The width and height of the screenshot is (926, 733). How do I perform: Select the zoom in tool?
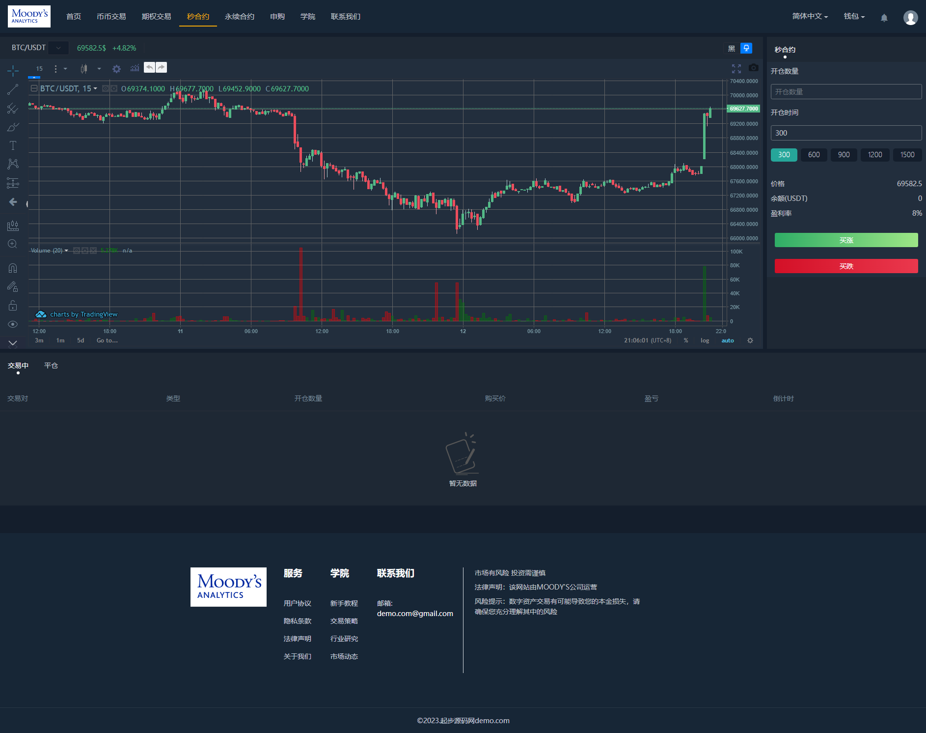(13, 244)
